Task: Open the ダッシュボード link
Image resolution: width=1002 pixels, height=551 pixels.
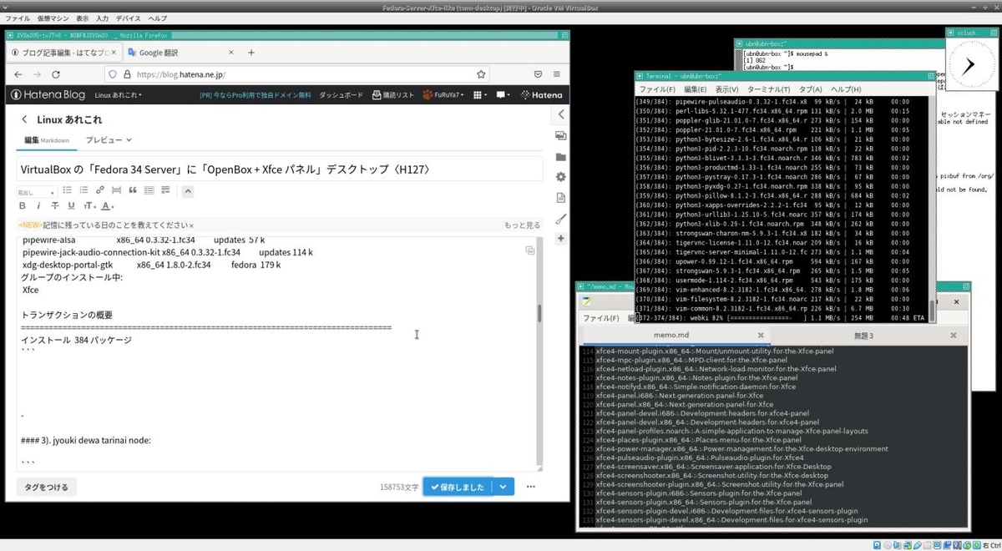Action: 341,95
